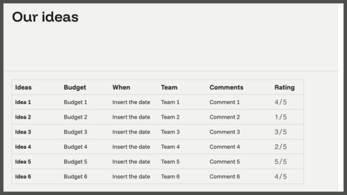The width and height of the screenshot is (347, 195).
Task: Select the "Comments" column header
Action: 226,87
